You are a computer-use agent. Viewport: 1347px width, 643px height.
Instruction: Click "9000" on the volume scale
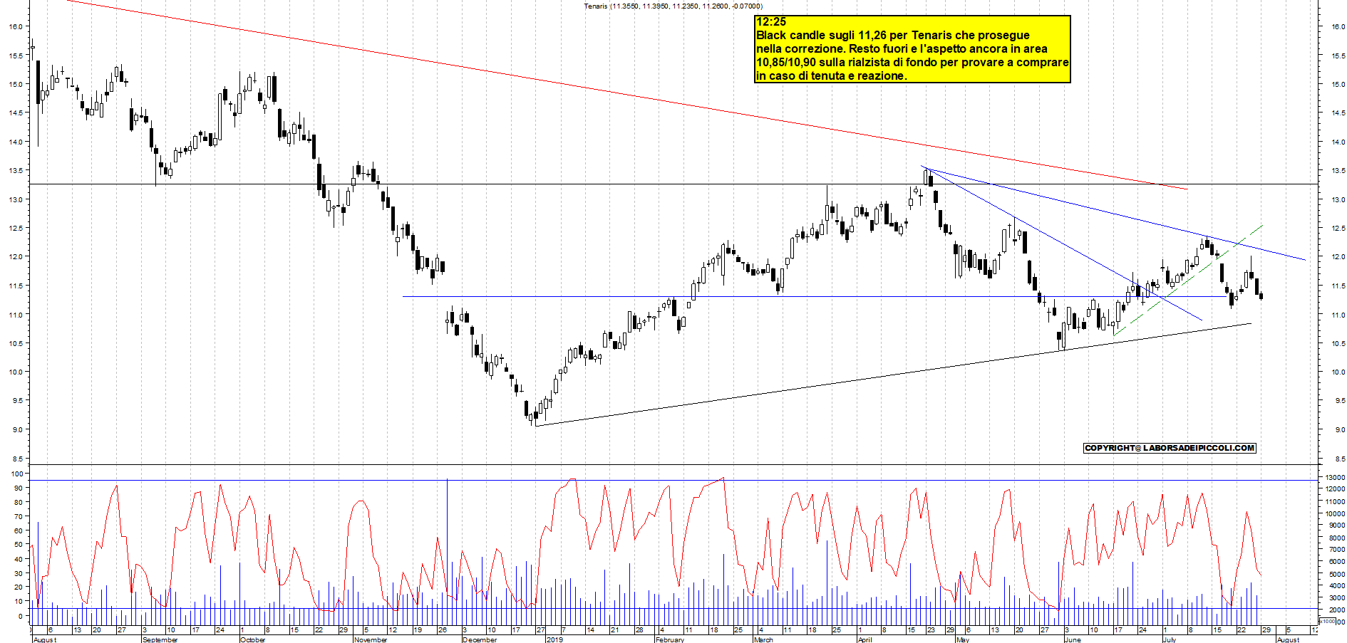pyautogui.click(x=1336, y=526)
